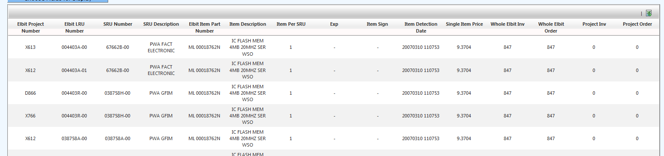Click the Exp column header

pyautogui.click(x=334, y=24)
